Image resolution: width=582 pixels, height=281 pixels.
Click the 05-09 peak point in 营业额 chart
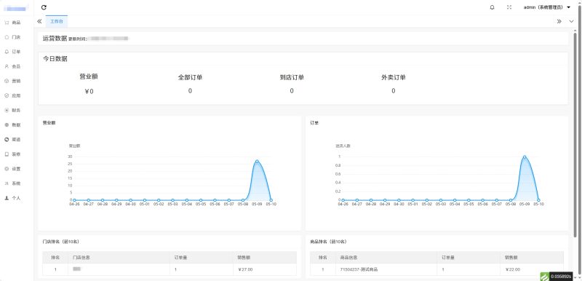point(257,162)
